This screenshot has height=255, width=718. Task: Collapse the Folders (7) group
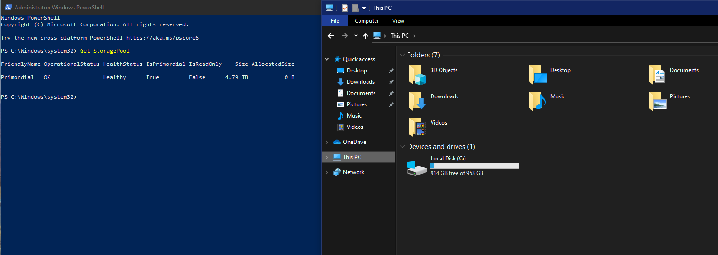pyautogui.click(x=402, y=55)
